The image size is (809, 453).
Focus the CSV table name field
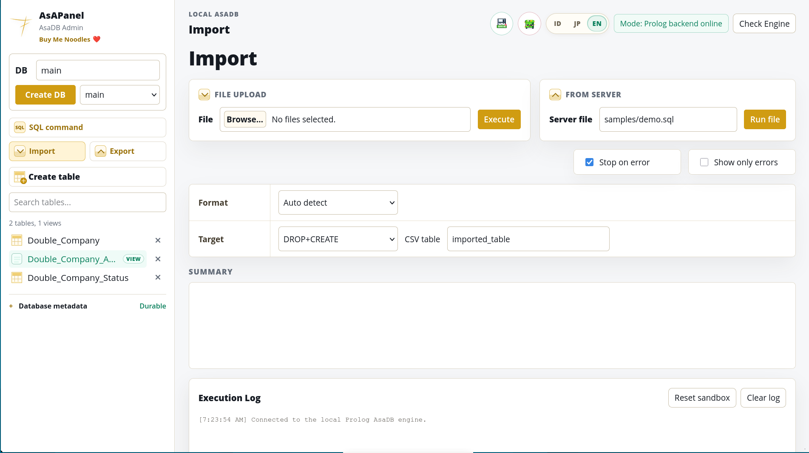(528, 239)
